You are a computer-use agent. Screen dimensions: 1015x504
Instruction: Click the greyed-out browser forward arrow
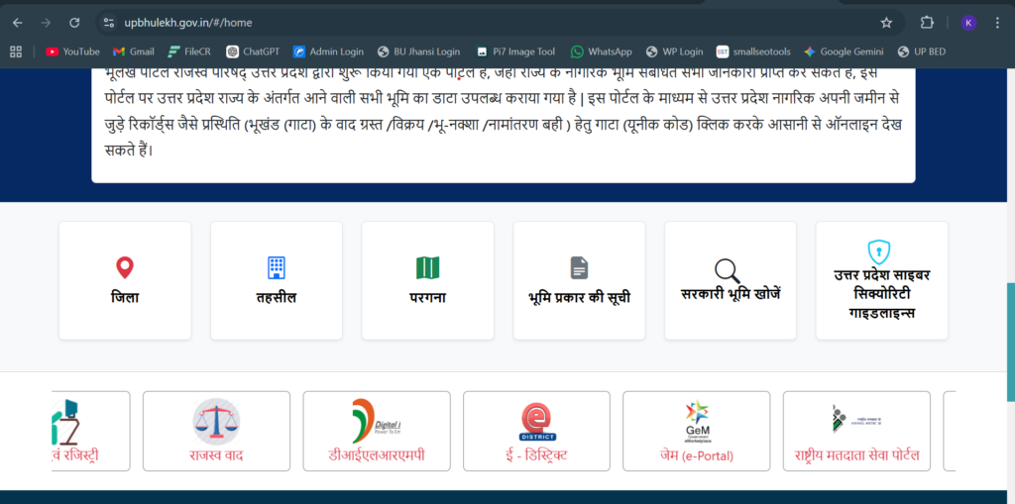pyautogui.click(x=46, y=23)
